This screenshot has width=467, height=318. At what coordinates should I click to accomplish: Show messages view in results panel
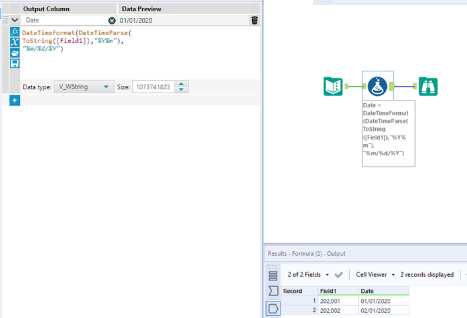273,276
